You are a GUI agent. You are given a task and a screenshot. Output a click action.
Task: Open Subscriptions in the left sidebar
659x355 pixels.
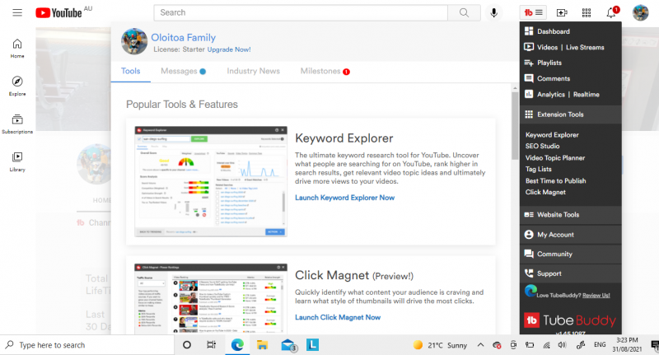pyautogui.click(x=17, y=124)
